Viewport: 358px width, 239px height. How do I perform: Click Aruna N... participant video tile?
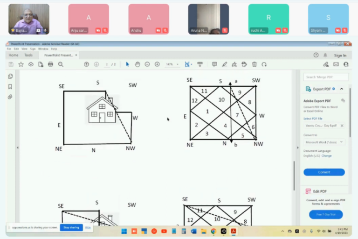pyautogui.click(x=208, y=19)
